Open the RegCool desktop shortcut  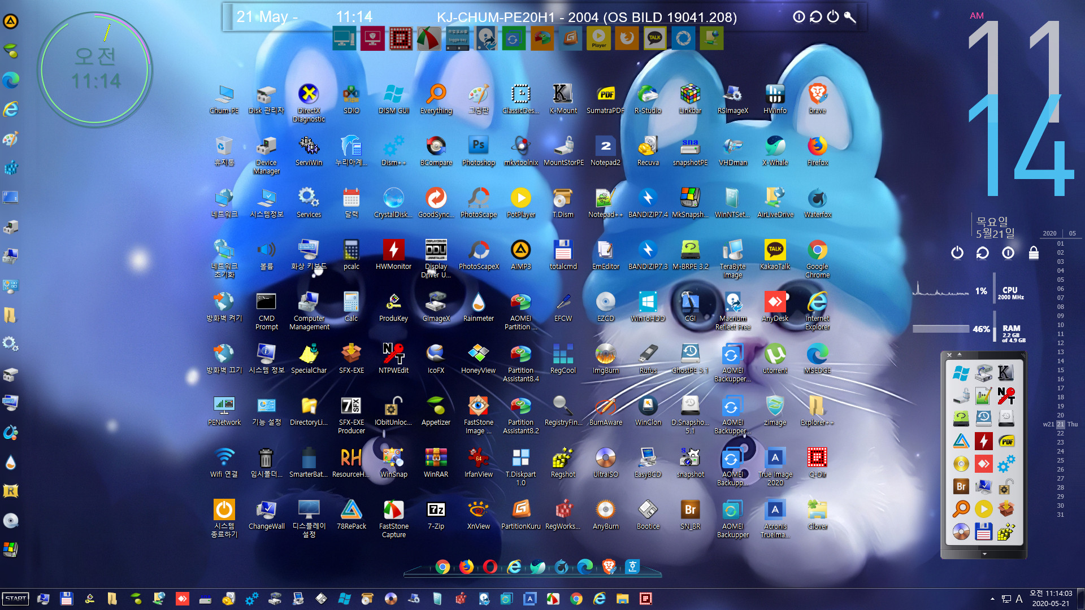pos(563,359)
